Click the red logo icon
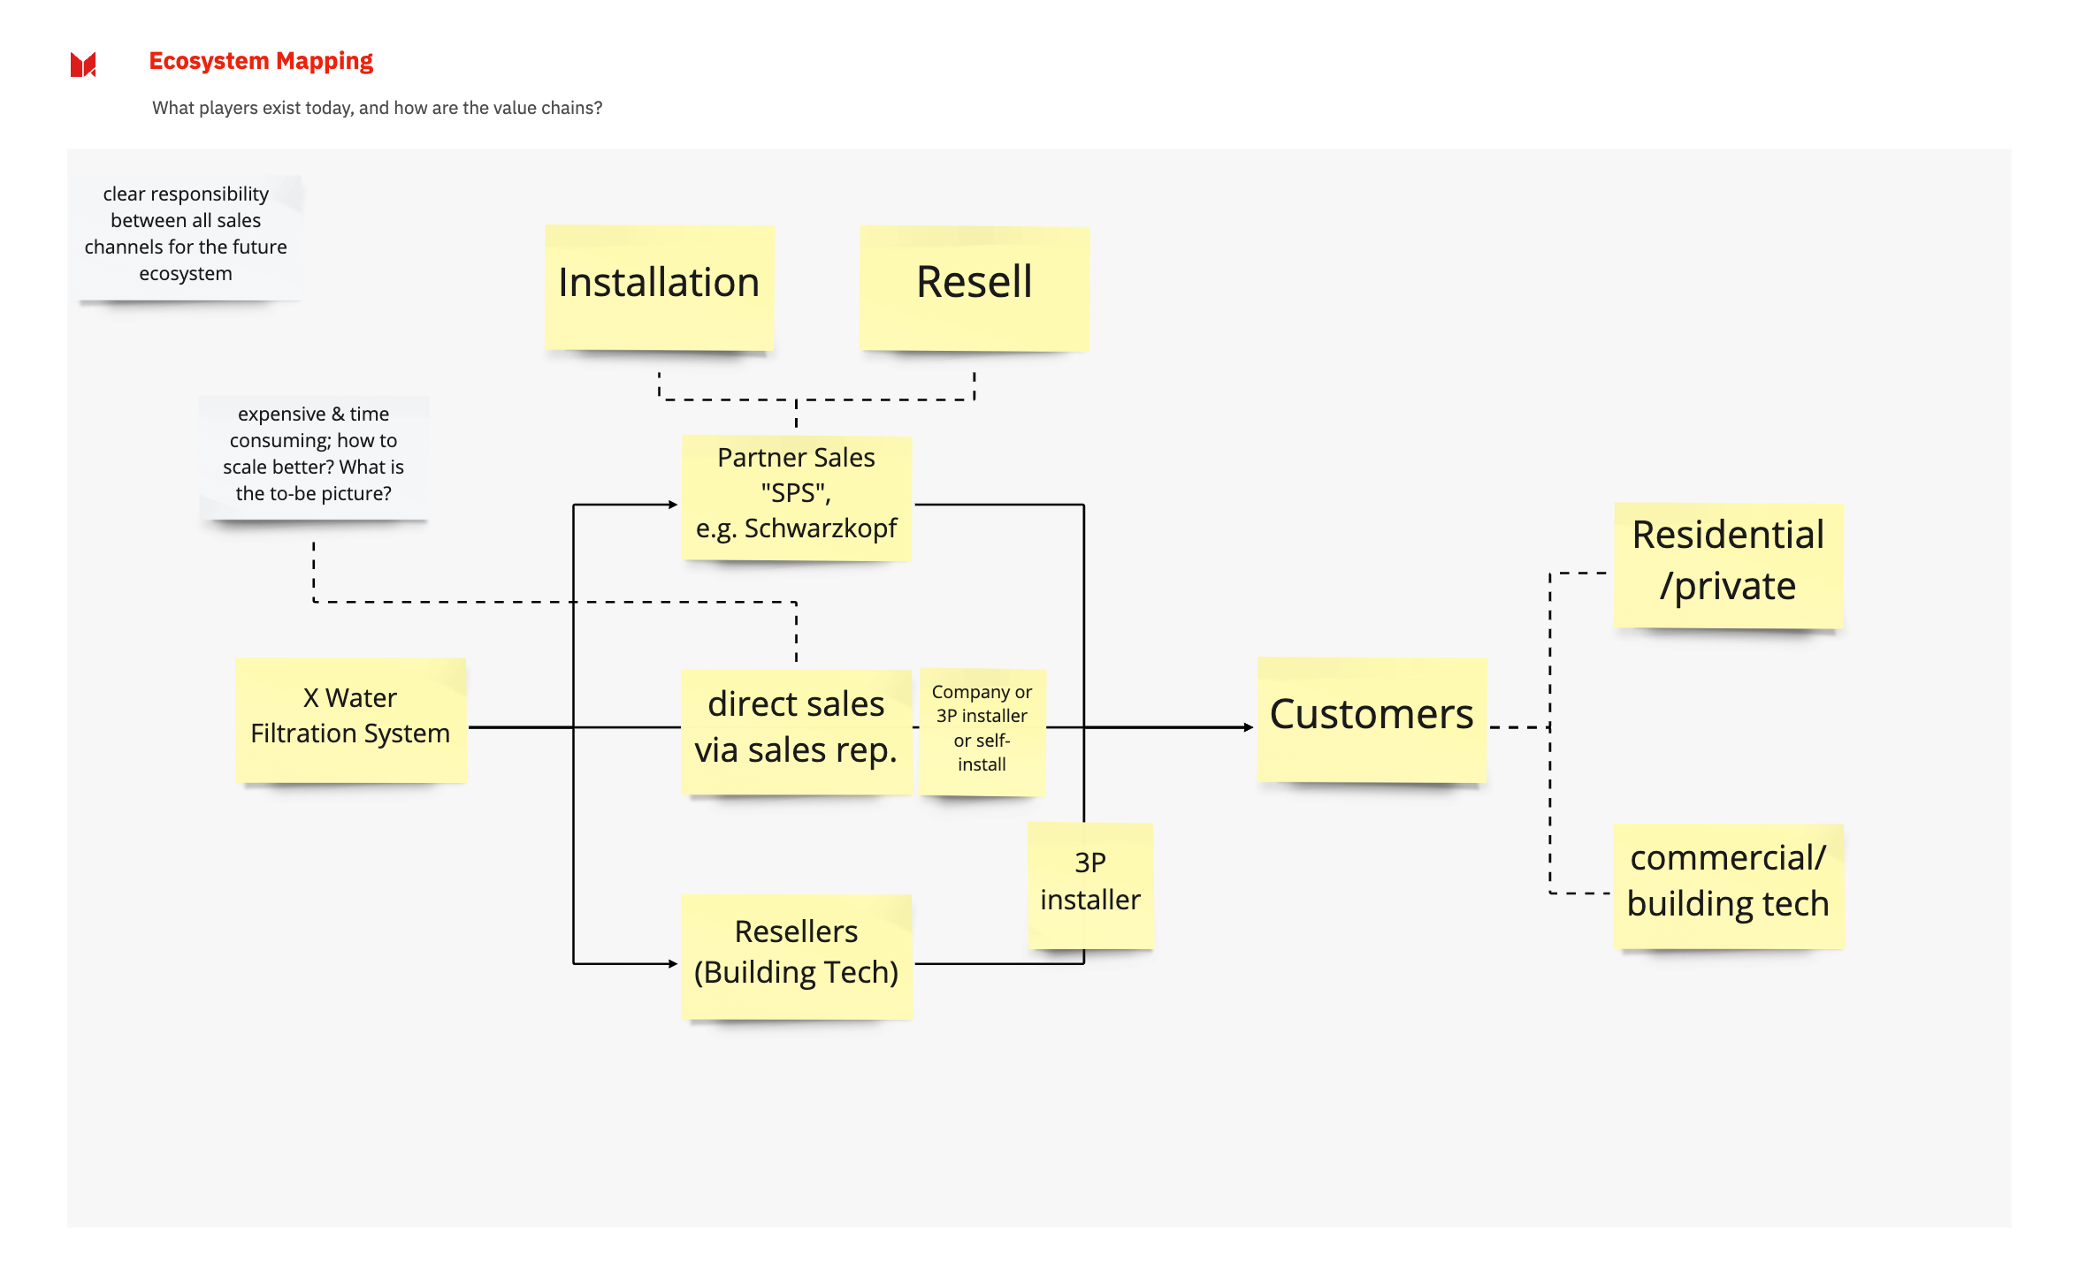The width and height of the screenshot is (2079, 1277). pos(83,65)
